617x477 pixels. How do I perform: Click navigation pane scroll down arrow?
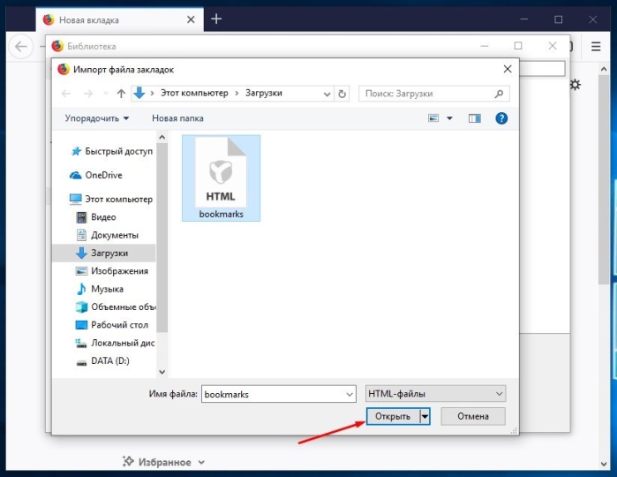[x=162, y=372]
